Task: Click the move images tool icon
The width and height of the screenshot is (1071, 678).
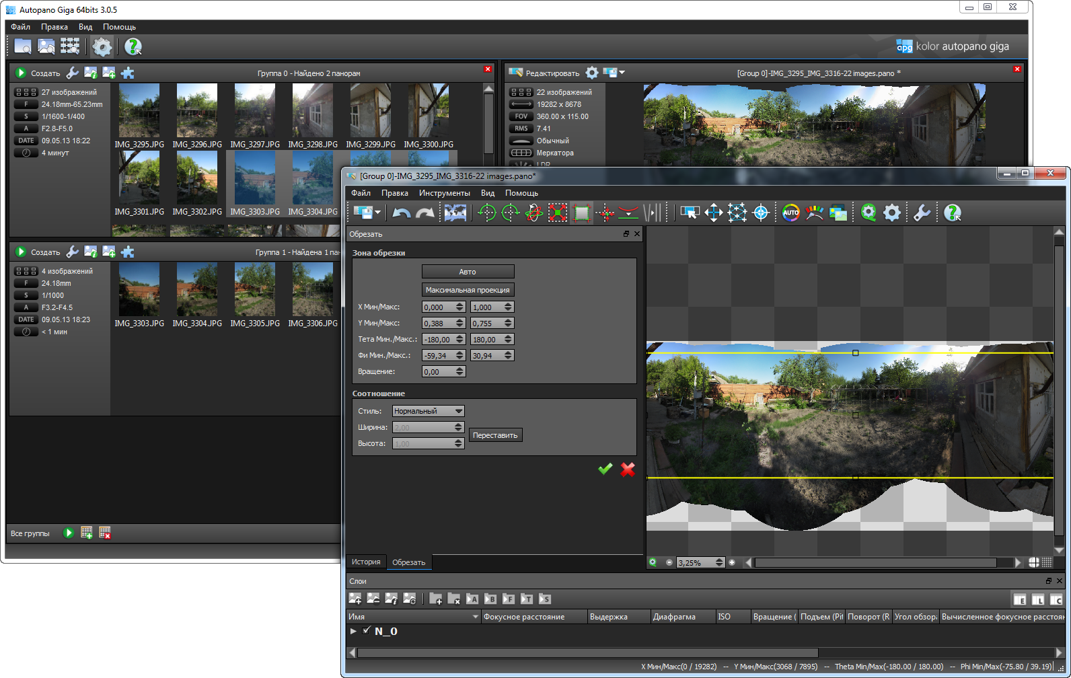Action: [713, 213]
